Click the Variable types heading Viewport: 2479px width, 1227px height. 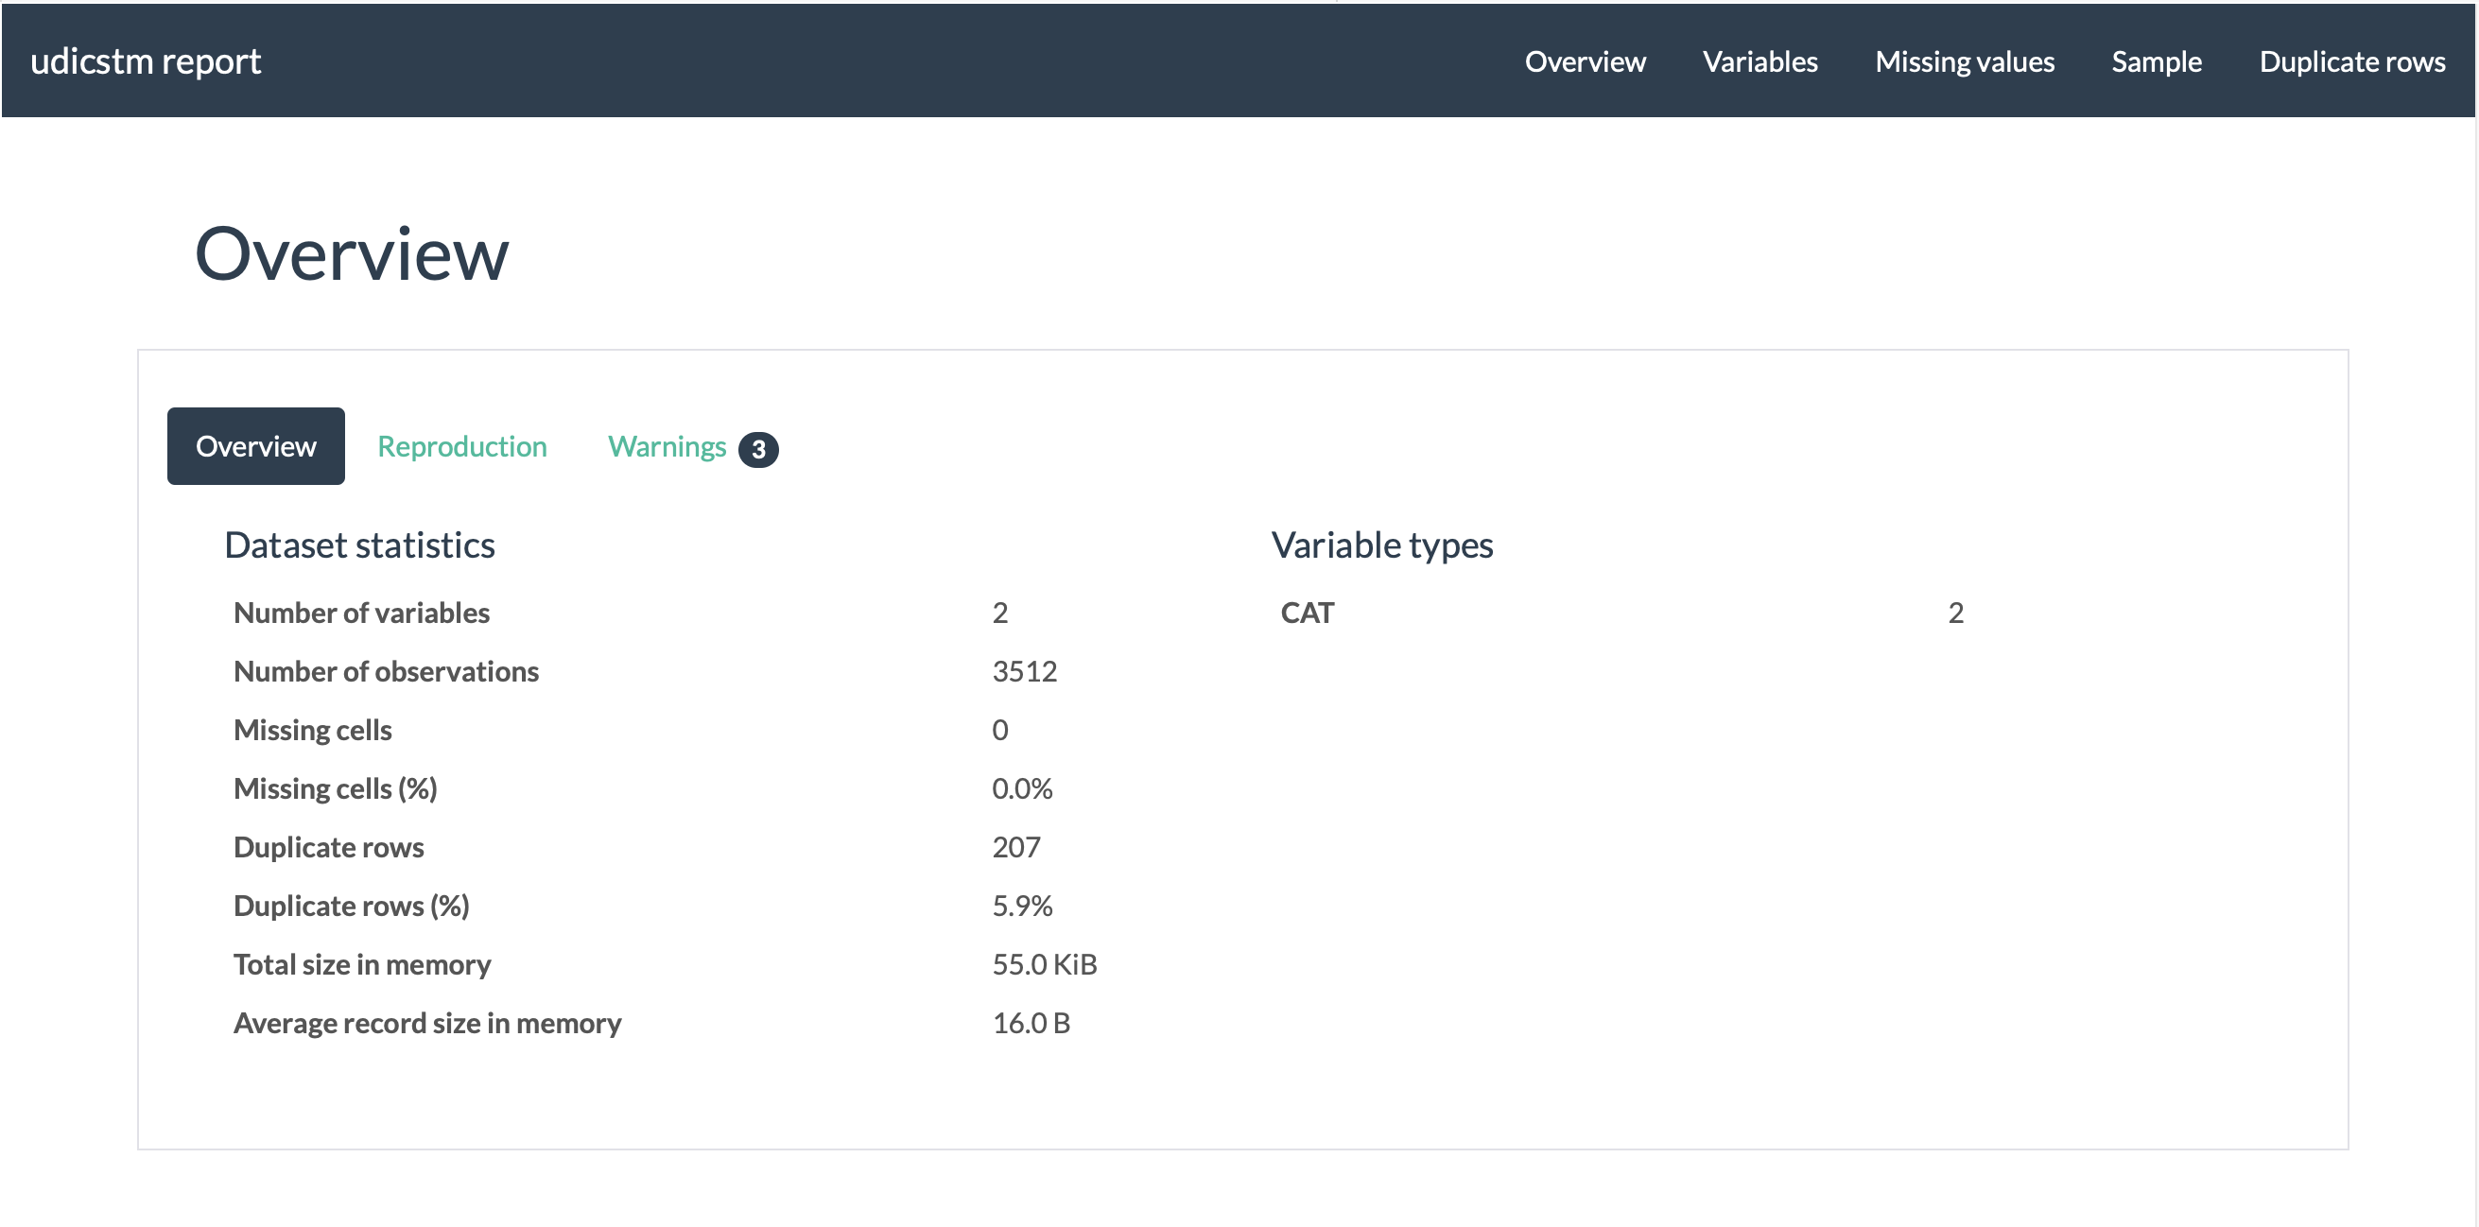point(1381,545)
